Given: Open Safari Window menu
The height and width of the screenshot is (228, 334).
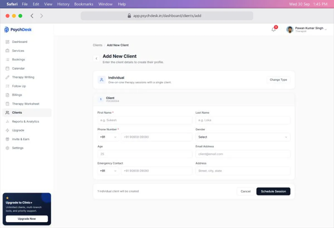Looking at the screenshot, I should tap(105, 4).
